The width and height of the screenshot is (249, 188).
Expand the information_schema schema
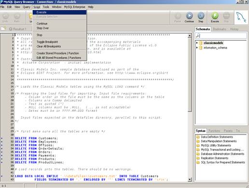[x=197, y=48]
